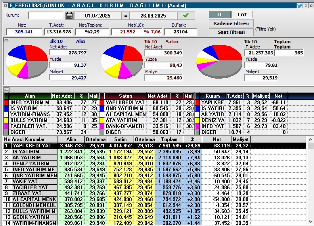The image size is (314, 226).
Task: Click red swatch beside INFO YATIRIM M
Action: (6, 102)
